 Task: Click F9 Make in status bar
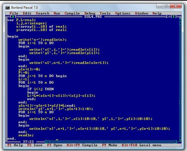(x=109, y=145)
